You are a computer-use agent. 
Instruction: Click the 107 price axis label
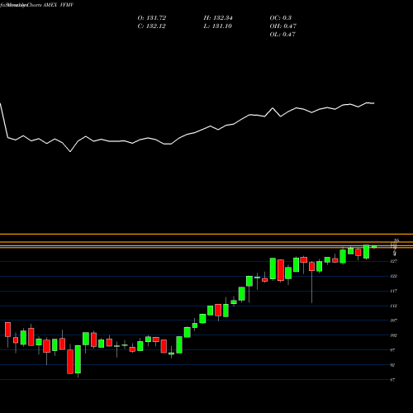tap(394, 320)
